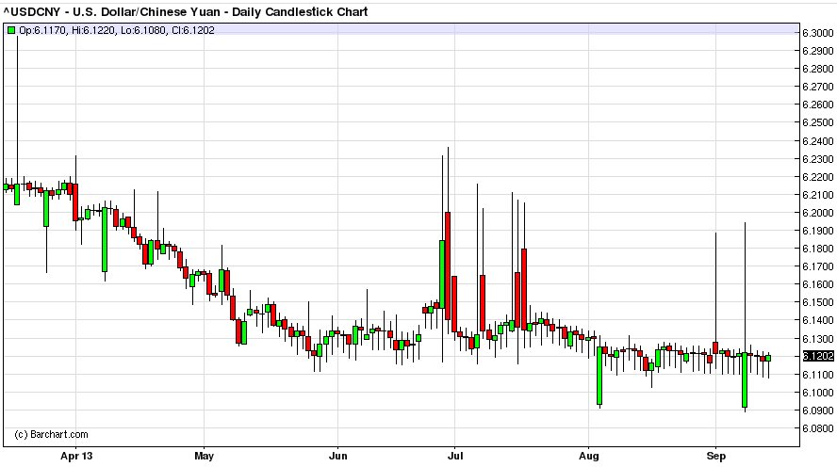Click the 6.2900 price axis label
The width and height of the screenshot is (837, 467).
(818, 51)
